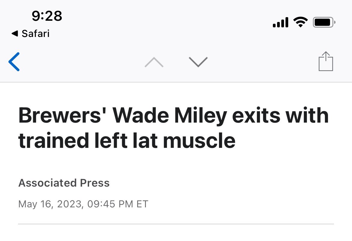This screenshot has width=352, height=241.
Task: Return to Safari via status bar label
Action: click(x=35, y=34)
